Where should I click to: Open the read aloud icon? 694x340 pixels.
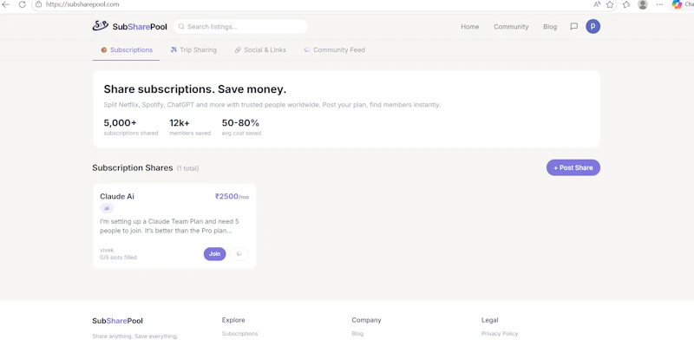tap(597, 4)
